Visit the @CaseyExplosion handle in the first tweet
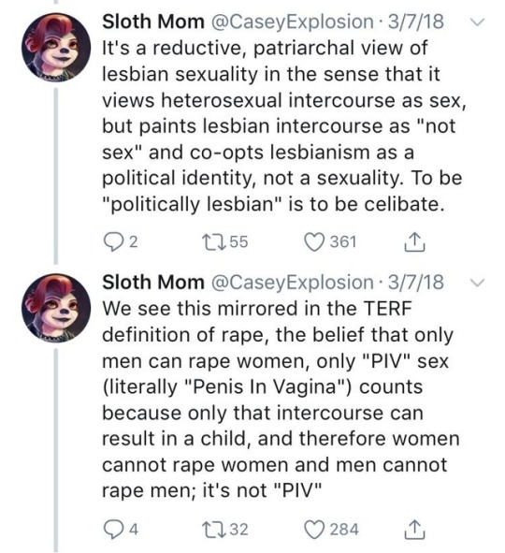This screenshot has width=505, height=553. [292, 22]
